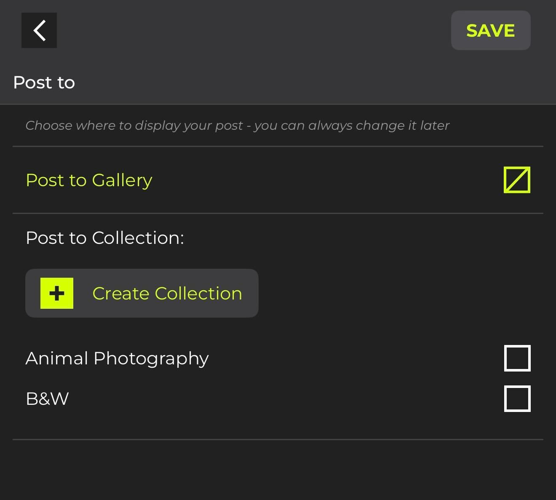Check the B&W collection box
The height and width of the screenshot is (500, 556).
(517, 398)
